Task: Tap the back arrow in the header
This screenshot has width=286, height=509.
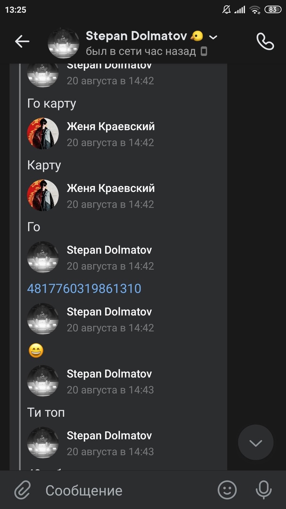Action: [22, 41]
